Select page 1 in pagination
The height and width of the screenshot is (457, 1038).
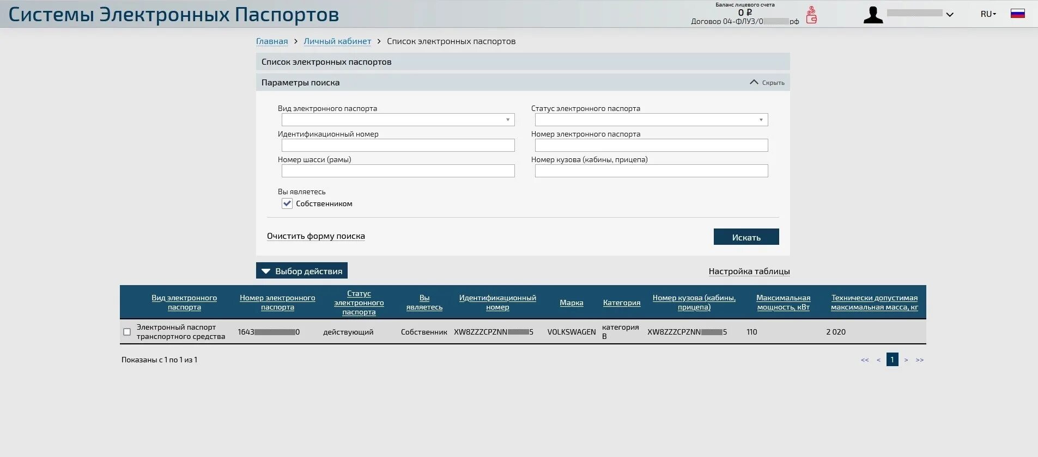tap(893, 360)
